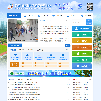Screen dimensions: 101x101
Task: Select the blue active tab above the bottom article list
Action: pos(12,80)
